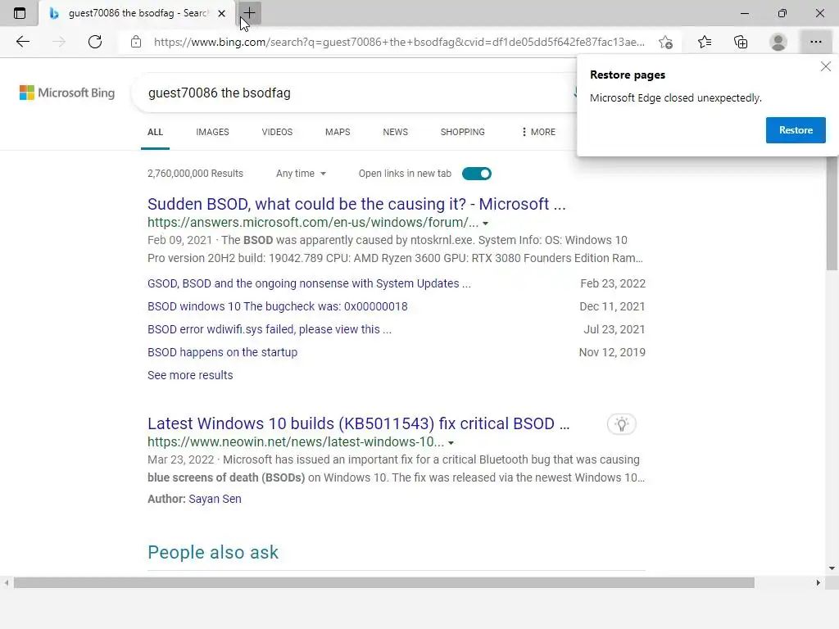The height and width of the screenshot is (629, 839).
Task: Open author Sayan Sen link
Action: coord(215,499)
